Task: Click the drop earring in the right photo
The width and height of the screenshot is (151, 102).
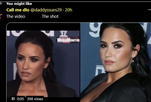Action: point(133,62)
